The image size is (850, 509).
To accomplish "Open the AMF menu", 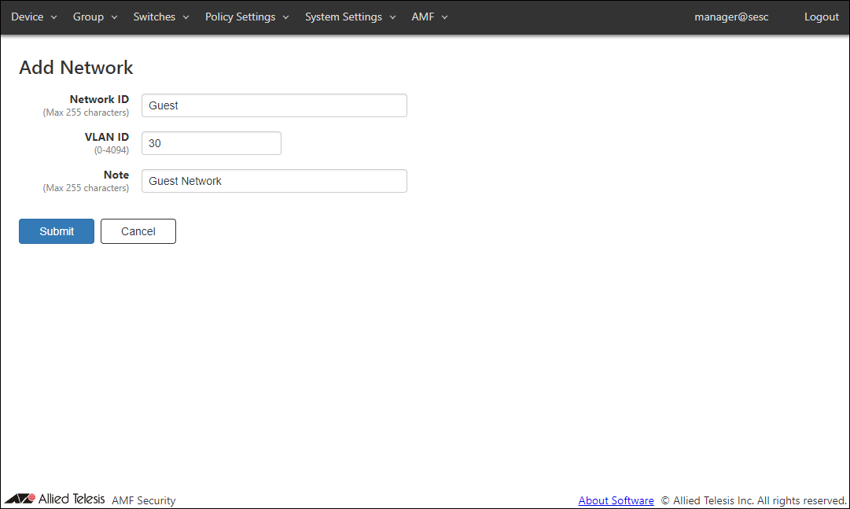I will pyautogui.click(x=429, y=17).
